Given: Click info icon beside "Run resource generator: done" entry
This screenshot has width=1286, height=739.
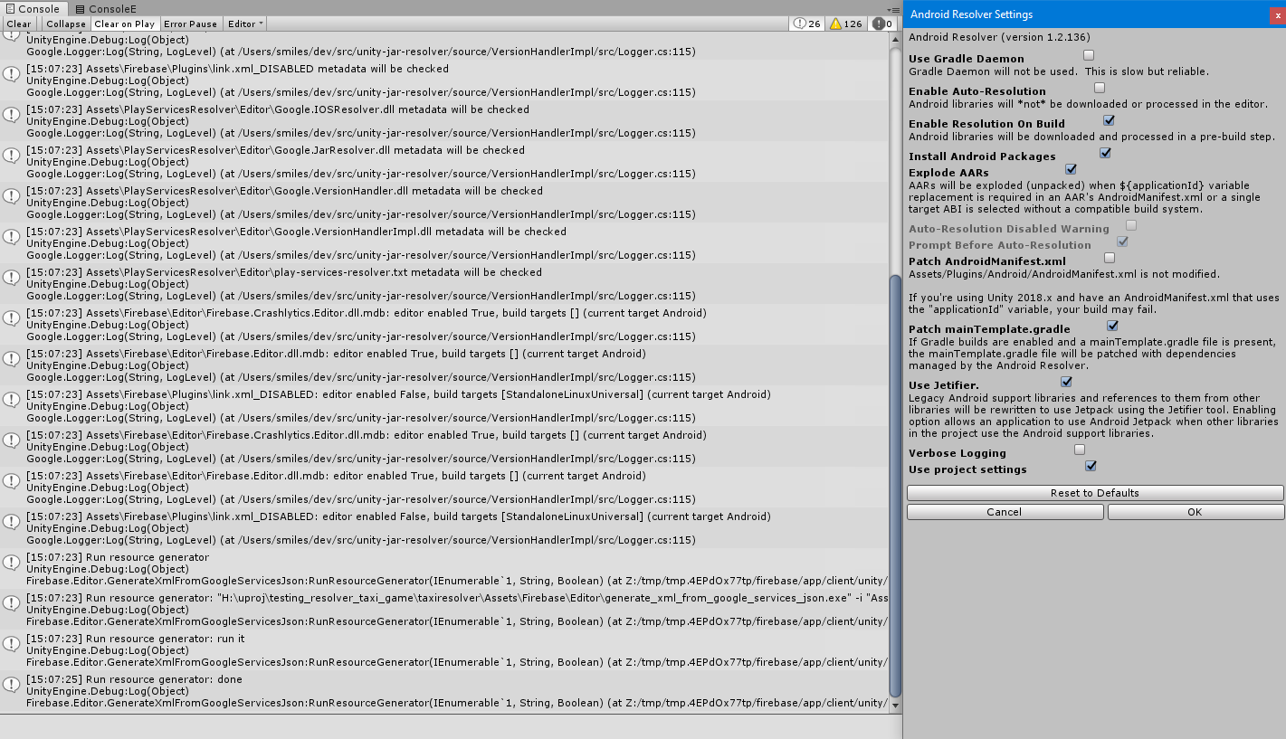Looking at the screenshot, I should click(11, 686).
